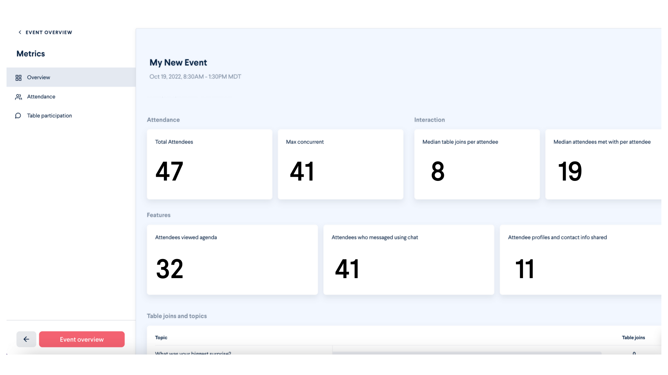Image resolution: width=668 pixels, height=375 pixels.
Task: Expand the Table joins and topics section
Action: point(177,316)
